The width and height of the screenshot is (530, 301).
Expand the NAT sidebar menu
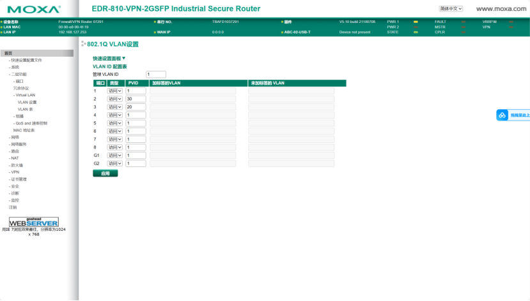coord(15,158)
